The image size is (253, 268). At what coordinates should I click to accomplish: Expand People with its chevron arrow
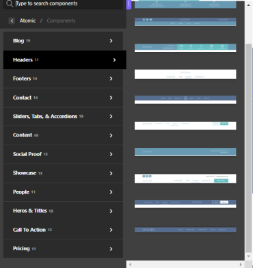click(x=111, y=192)
